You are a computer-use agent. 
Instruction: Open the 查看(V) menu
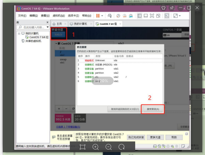pyautogui.click(x=45, y=16)
